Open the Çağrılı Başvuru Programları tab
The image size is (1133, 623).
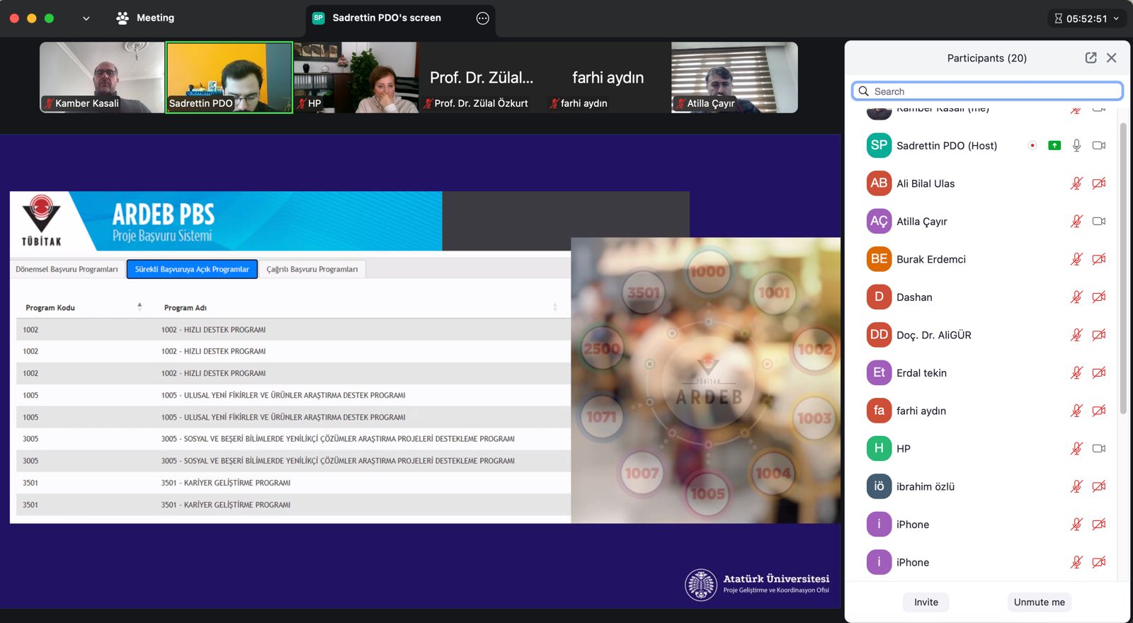(312, 269)
